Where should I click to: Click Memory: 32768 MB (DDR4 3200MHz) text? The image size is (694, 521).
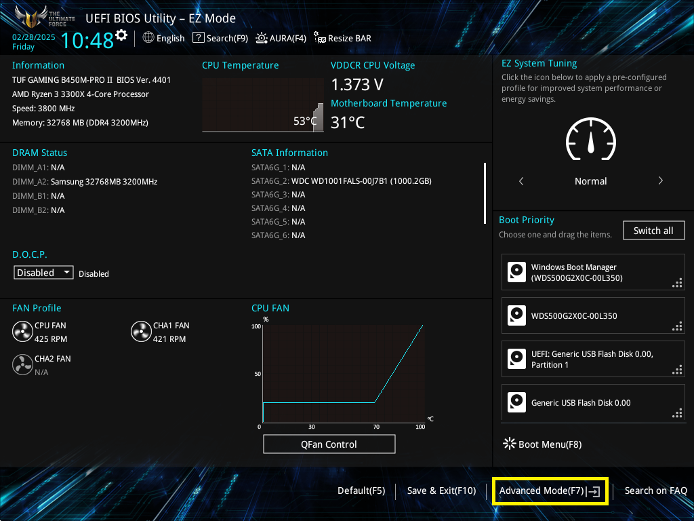coord(80,122)
